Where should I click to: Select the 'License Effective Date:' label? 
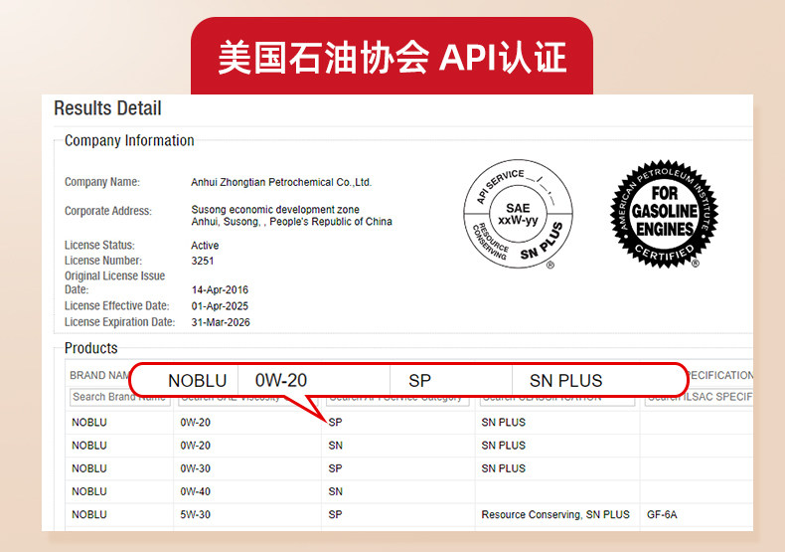pos(117,305)
